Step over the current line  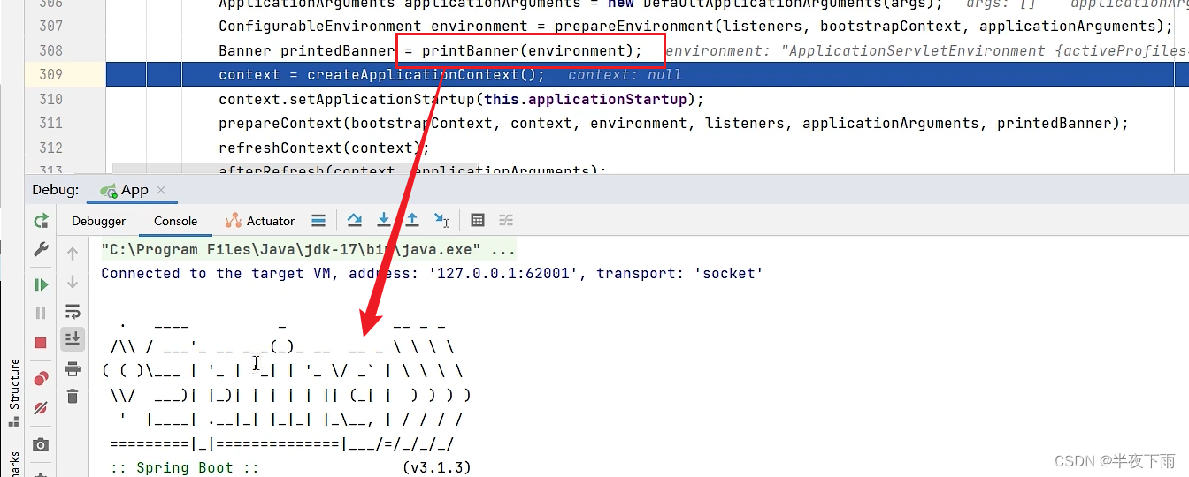354,220
